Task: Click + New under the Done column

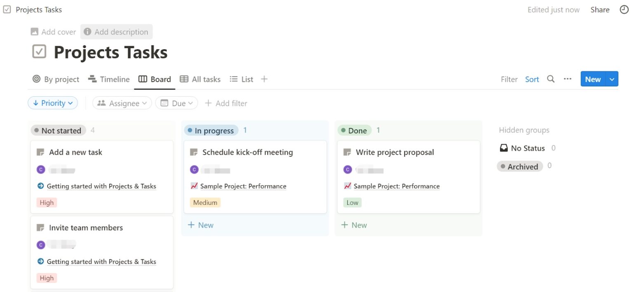Action: point(354,225)
